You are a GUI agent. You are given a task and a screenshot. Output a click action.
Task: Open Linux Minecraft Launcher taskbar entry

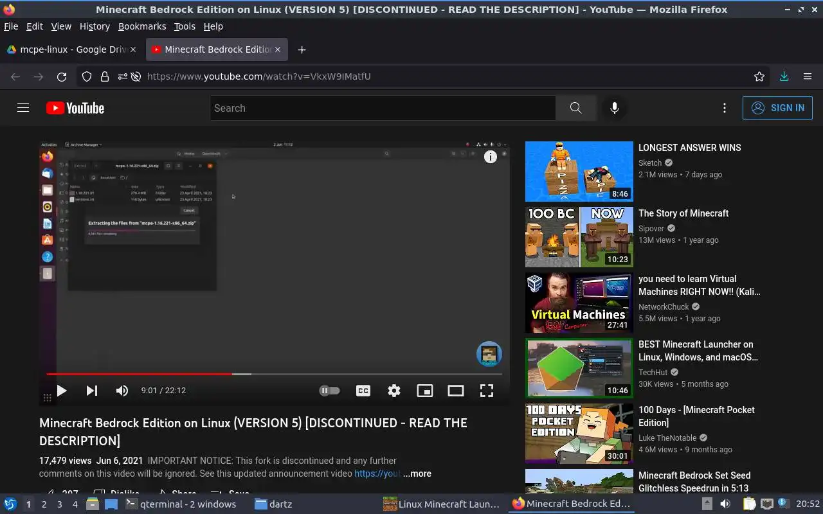pyautogui.click(x=442, y=504)
